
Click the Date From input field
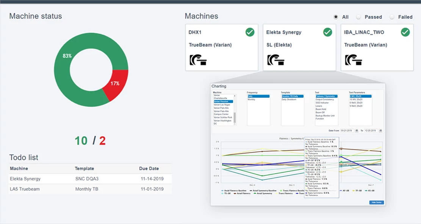(x=347, y=131)
